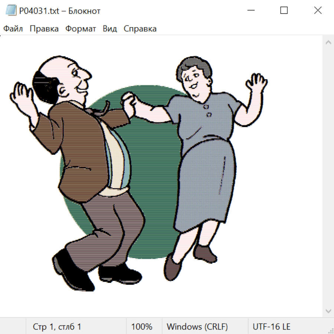
Task: Click the 100% zoom level in the status bar
Action: tap(142, 327)
